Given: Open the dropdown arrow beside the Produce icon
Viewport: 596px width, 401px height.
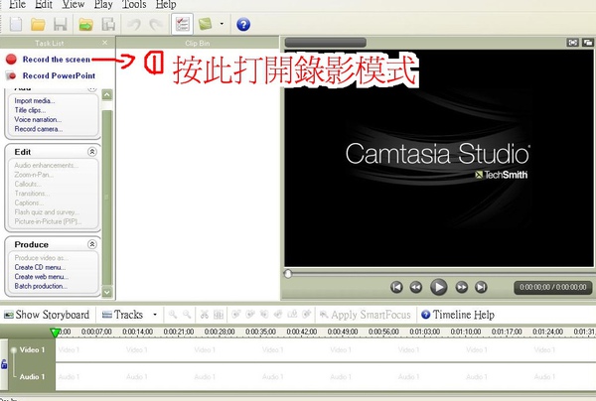Looking at the screenshot, I should 222,24.
